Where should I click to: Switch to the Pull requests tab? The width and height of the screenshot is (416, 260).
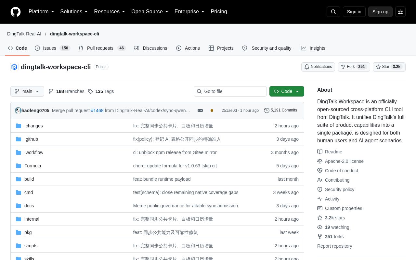coord(102,48)
